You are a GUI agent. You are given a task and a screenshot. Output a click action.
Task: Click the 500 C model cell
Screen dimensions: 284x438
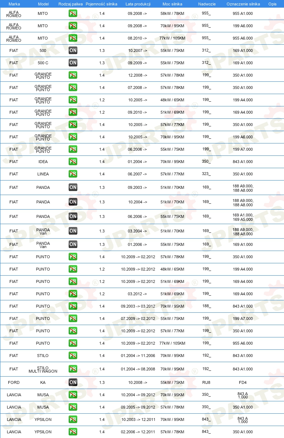click(x=43, y=63)
